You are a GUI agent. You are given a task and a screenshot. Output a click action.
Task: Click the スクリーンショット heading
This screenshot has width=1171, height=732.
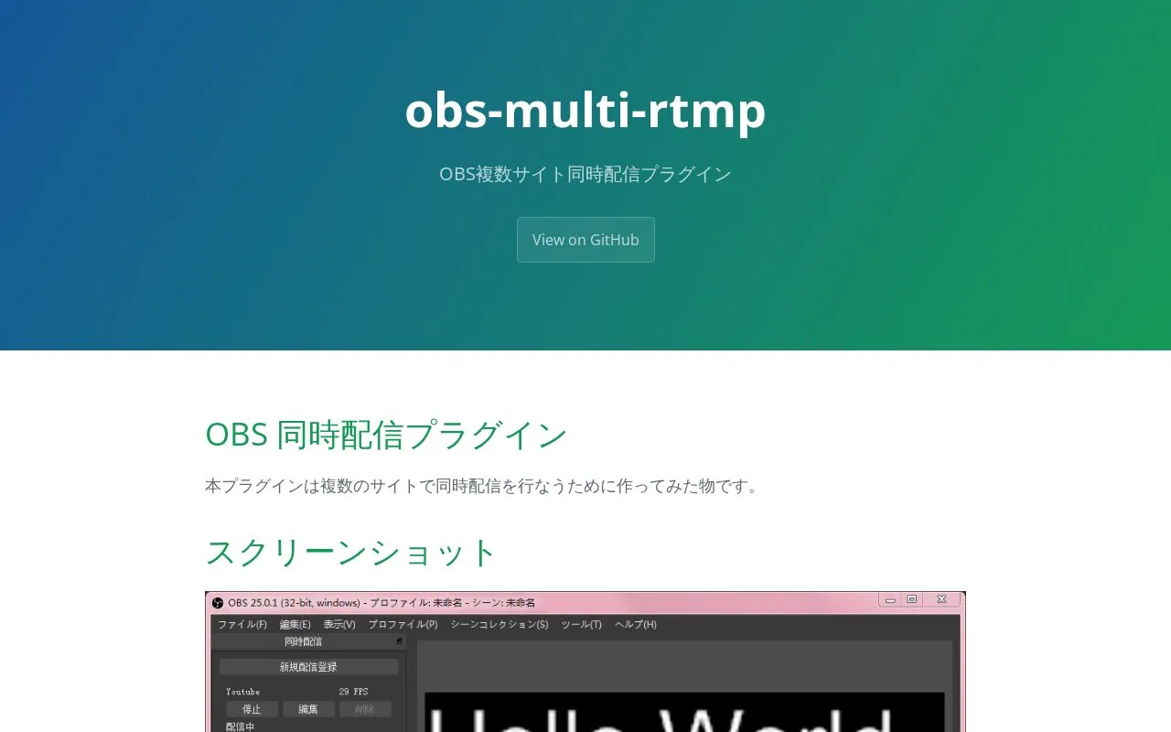(351, 553)
